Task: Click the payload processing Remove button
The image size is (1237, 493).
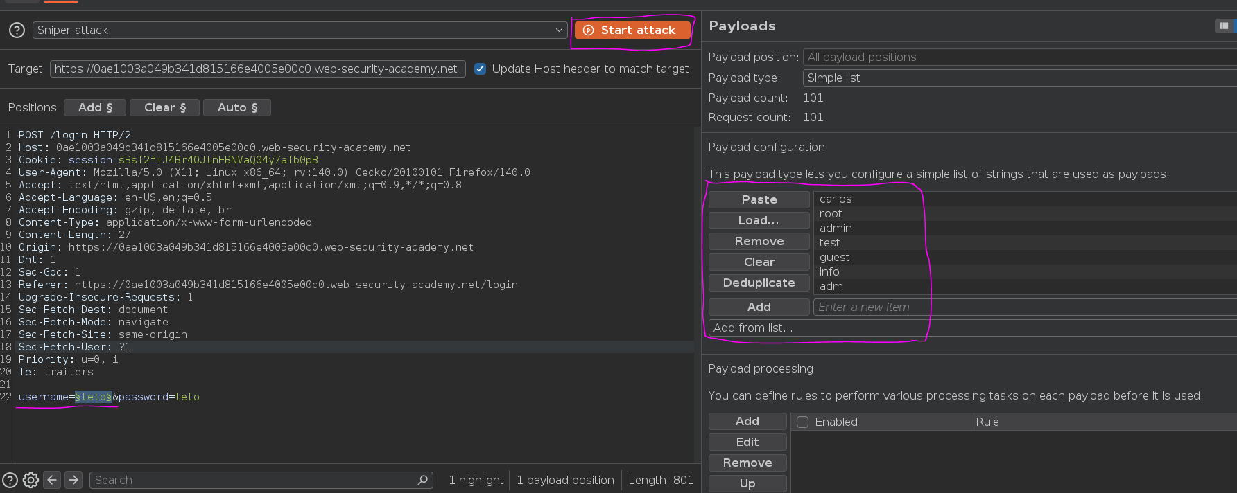Action: tap(747, 463)
